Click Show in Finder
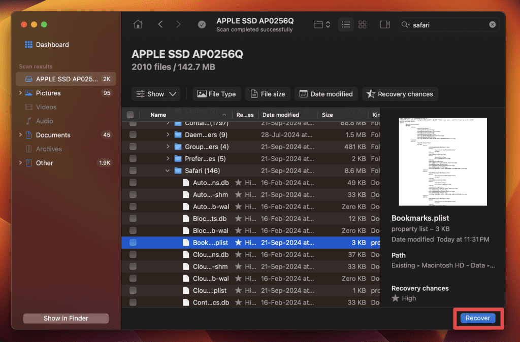 66,318
